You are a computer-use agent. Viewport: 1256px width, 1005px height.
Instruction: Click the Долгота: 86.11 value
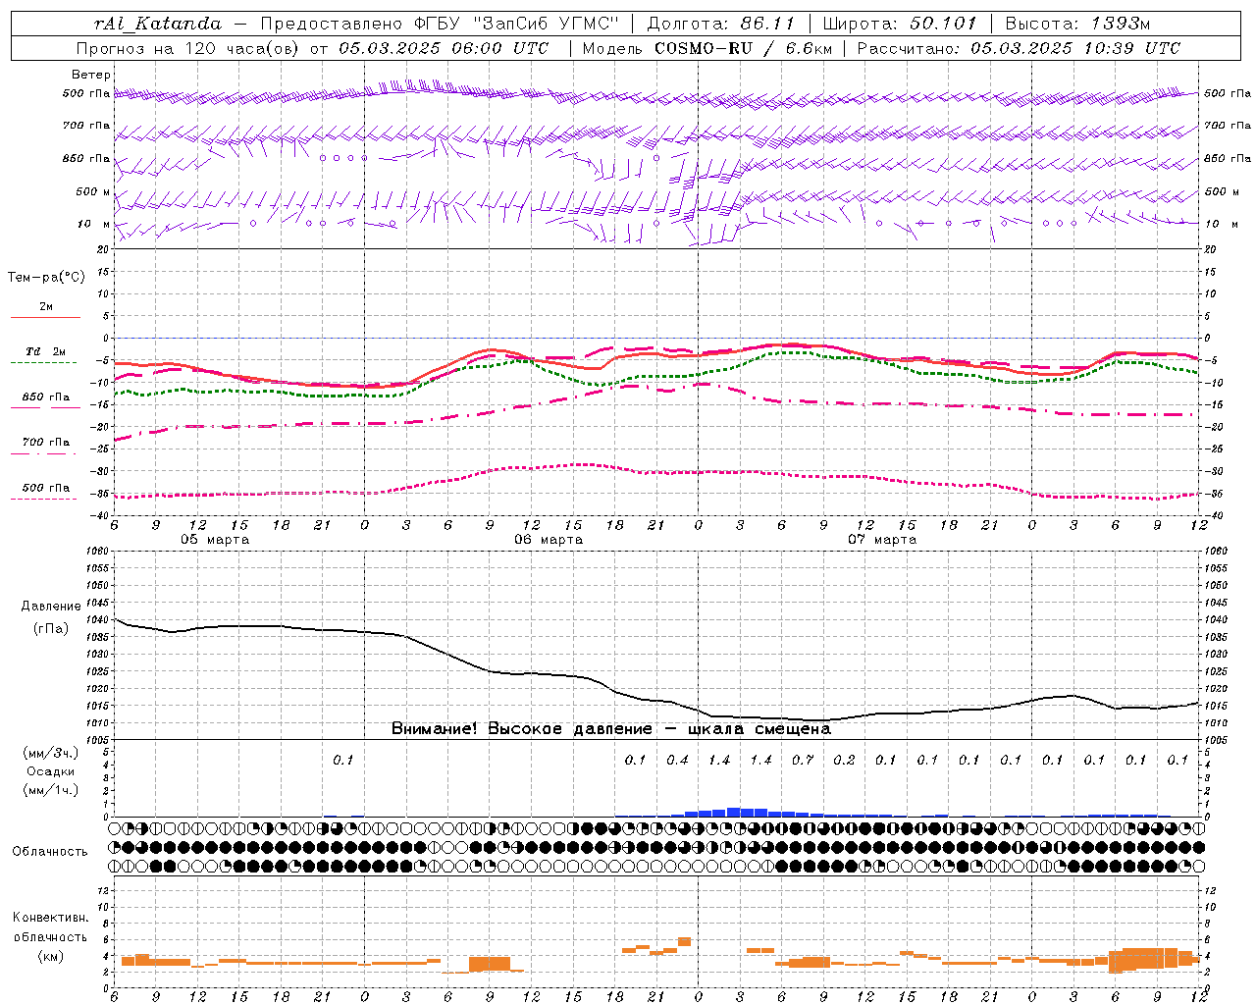[x=721, y=24]
